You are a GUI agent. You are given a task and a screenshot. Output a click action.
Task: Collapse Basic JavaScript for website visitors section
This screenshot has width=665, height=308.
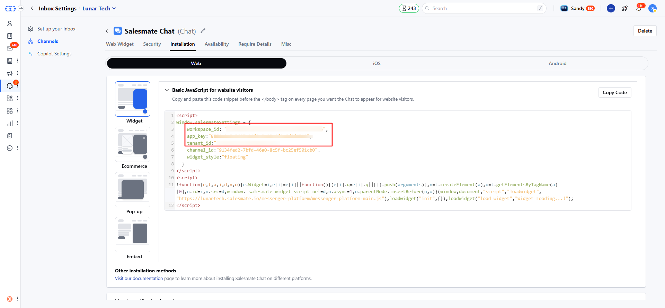[167, 90]
